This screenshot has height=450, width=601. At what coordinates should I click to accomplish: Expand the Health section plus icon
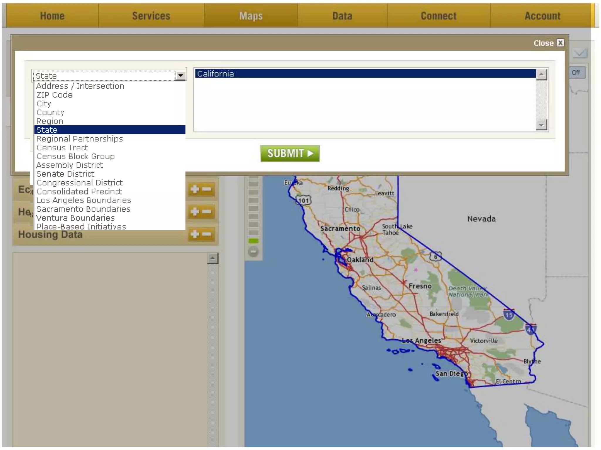pyautogui.click(x=195, y=212)
